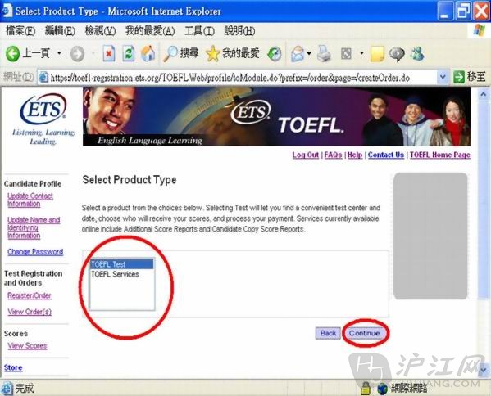The image size is (491, 396).
Task: Click the Print printer icon
Action: [x=324, y=54]
